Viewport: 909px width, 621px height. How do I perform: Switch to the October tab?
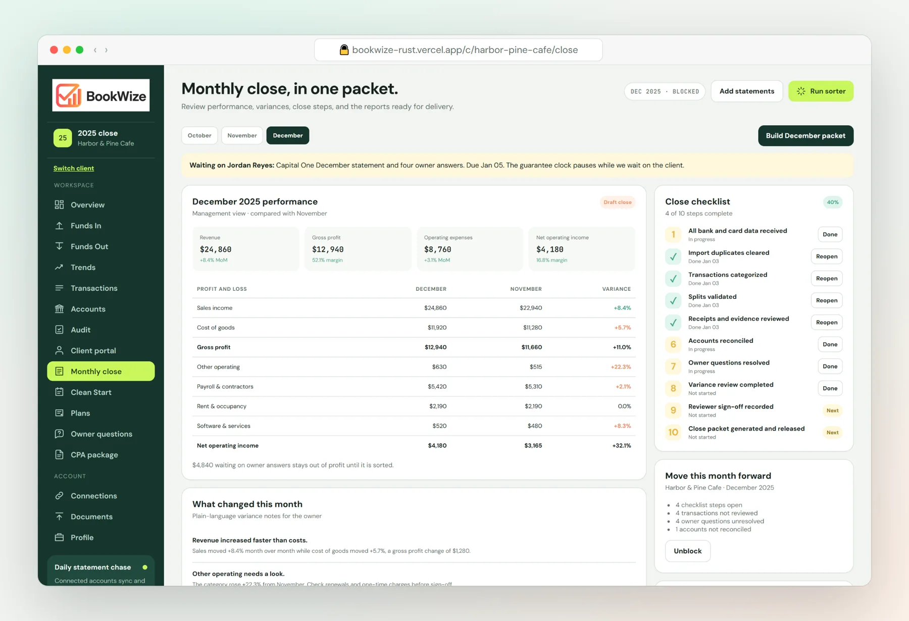click(x=199, y=135)
